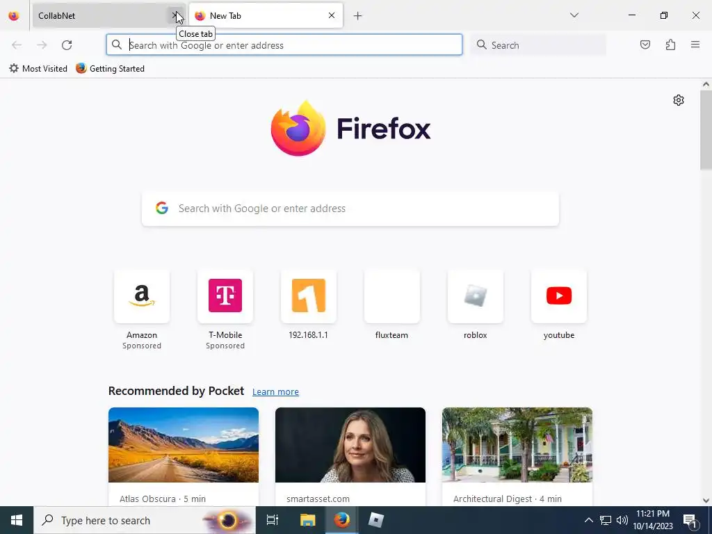Open Roblox taskbar icon

(376, 520)
